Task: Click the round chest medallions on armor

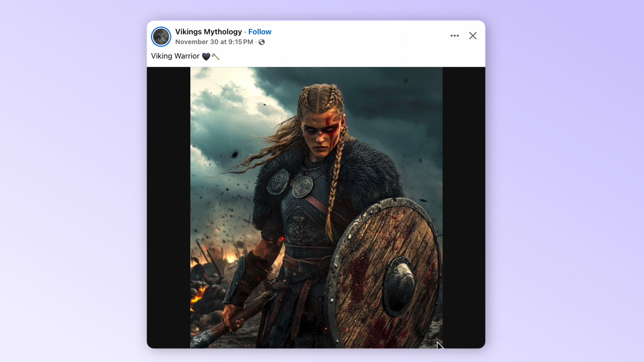Action: coord(290,183)
